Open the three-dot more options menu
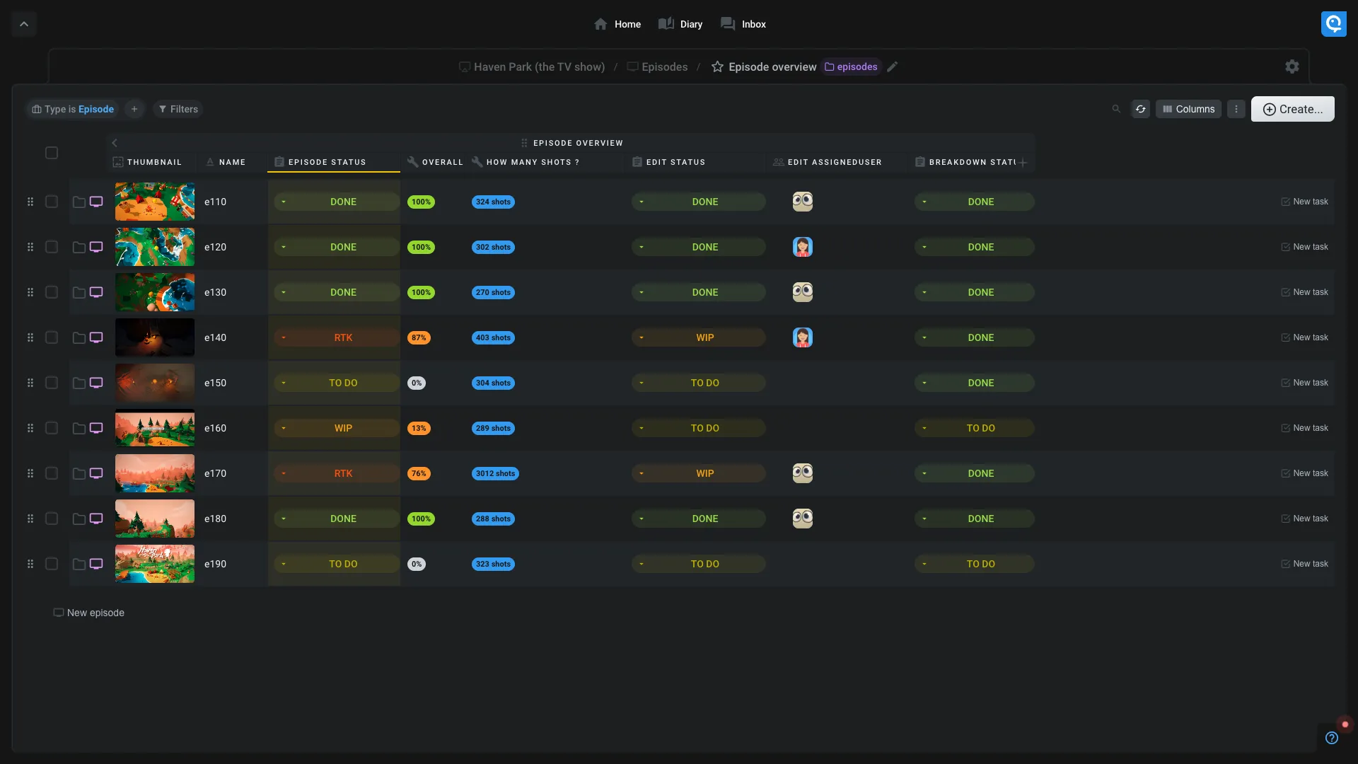Screen dimensions: 1358x764 click(x=1236, y=109)
